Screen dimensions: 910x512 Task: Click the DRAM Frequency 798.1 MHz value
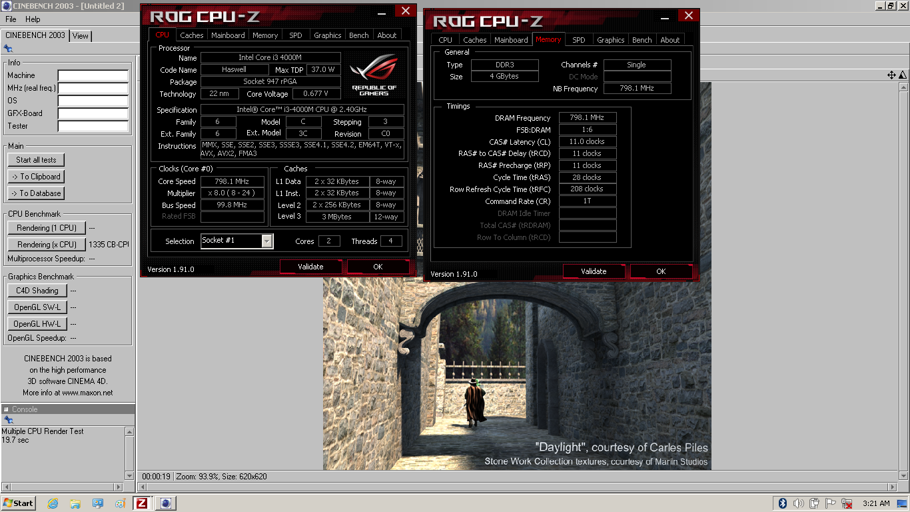pyautogui.click(x=588, y=118)
